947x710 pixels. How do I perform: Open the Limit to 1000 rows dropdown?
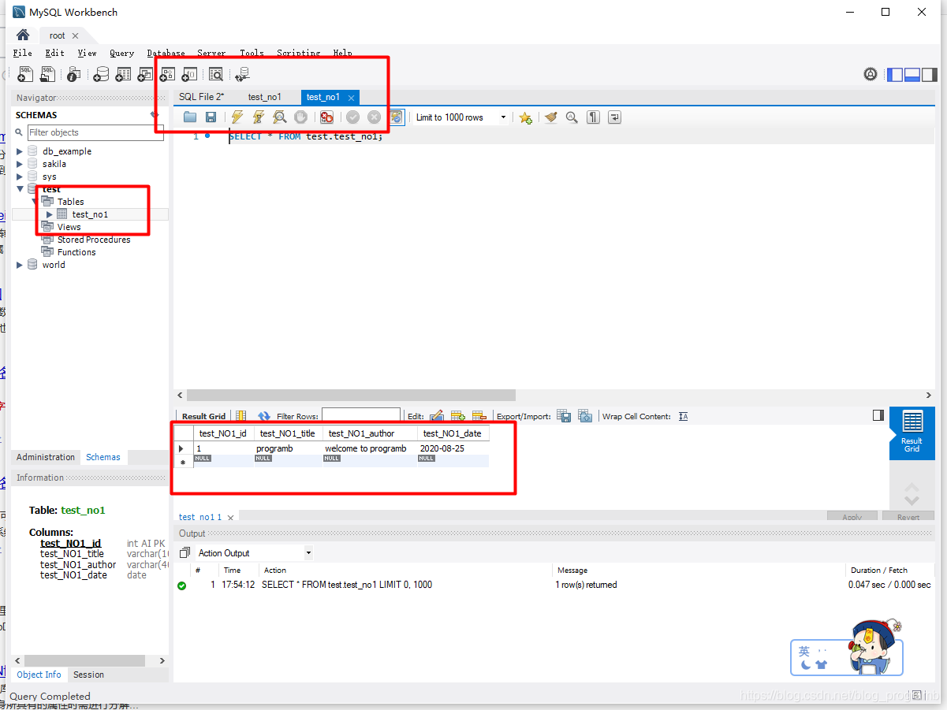click(x=501, y=117)
